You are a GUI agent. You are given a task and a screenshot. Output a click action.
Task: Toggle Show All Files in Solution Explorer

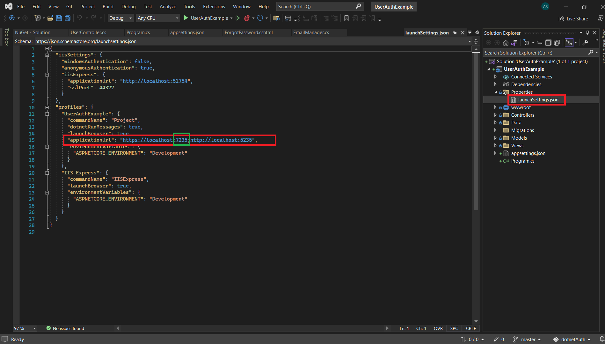click(x=557, y=43)
